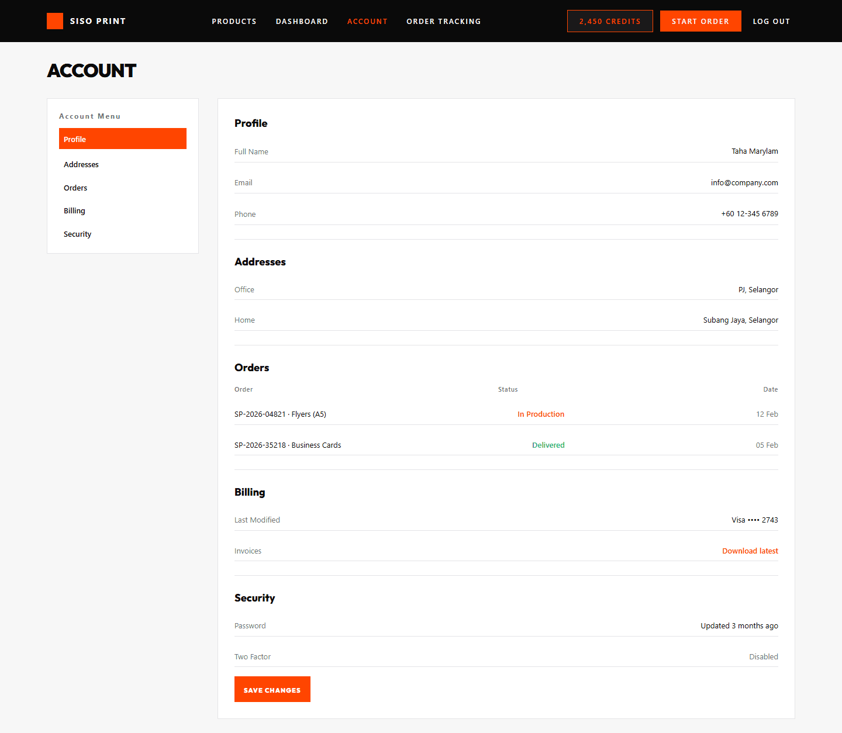Go to the Dashboard
The height and width of the screenshot is (733, 842).
pos(302,21)
